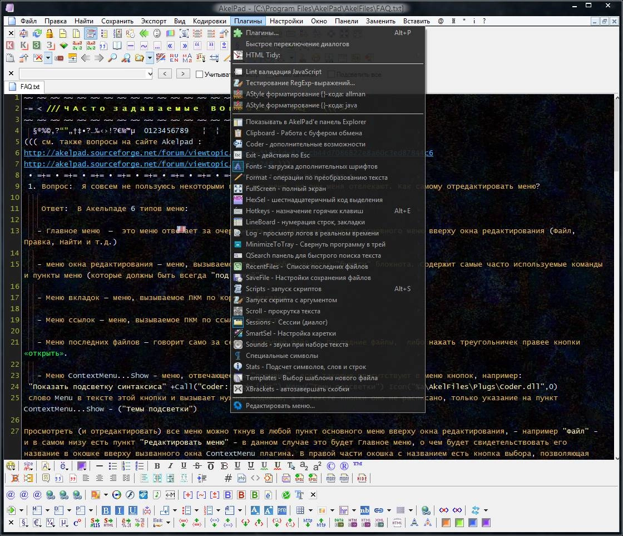Click the orange color swatch in bottom toolbar
Image resolution: width=623 pixels, height=536 pixels.
[x=446, y=523]
